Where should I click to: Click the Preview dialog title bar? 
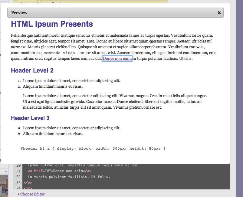click(x=115, y=13)
